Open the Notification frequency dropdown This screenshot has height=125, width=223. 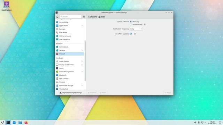(136, 29)
